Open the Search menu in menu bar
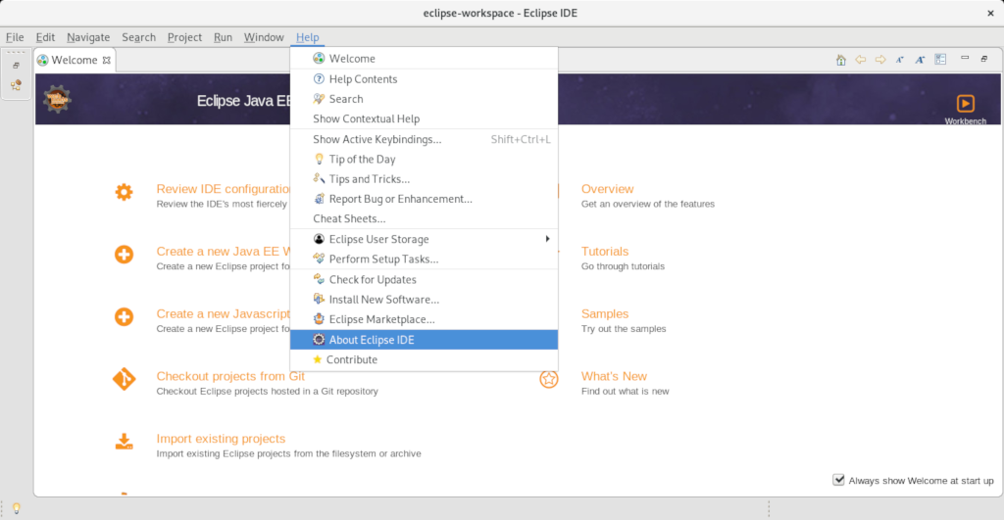This screenshot has height=520, width=1004. 139,37
